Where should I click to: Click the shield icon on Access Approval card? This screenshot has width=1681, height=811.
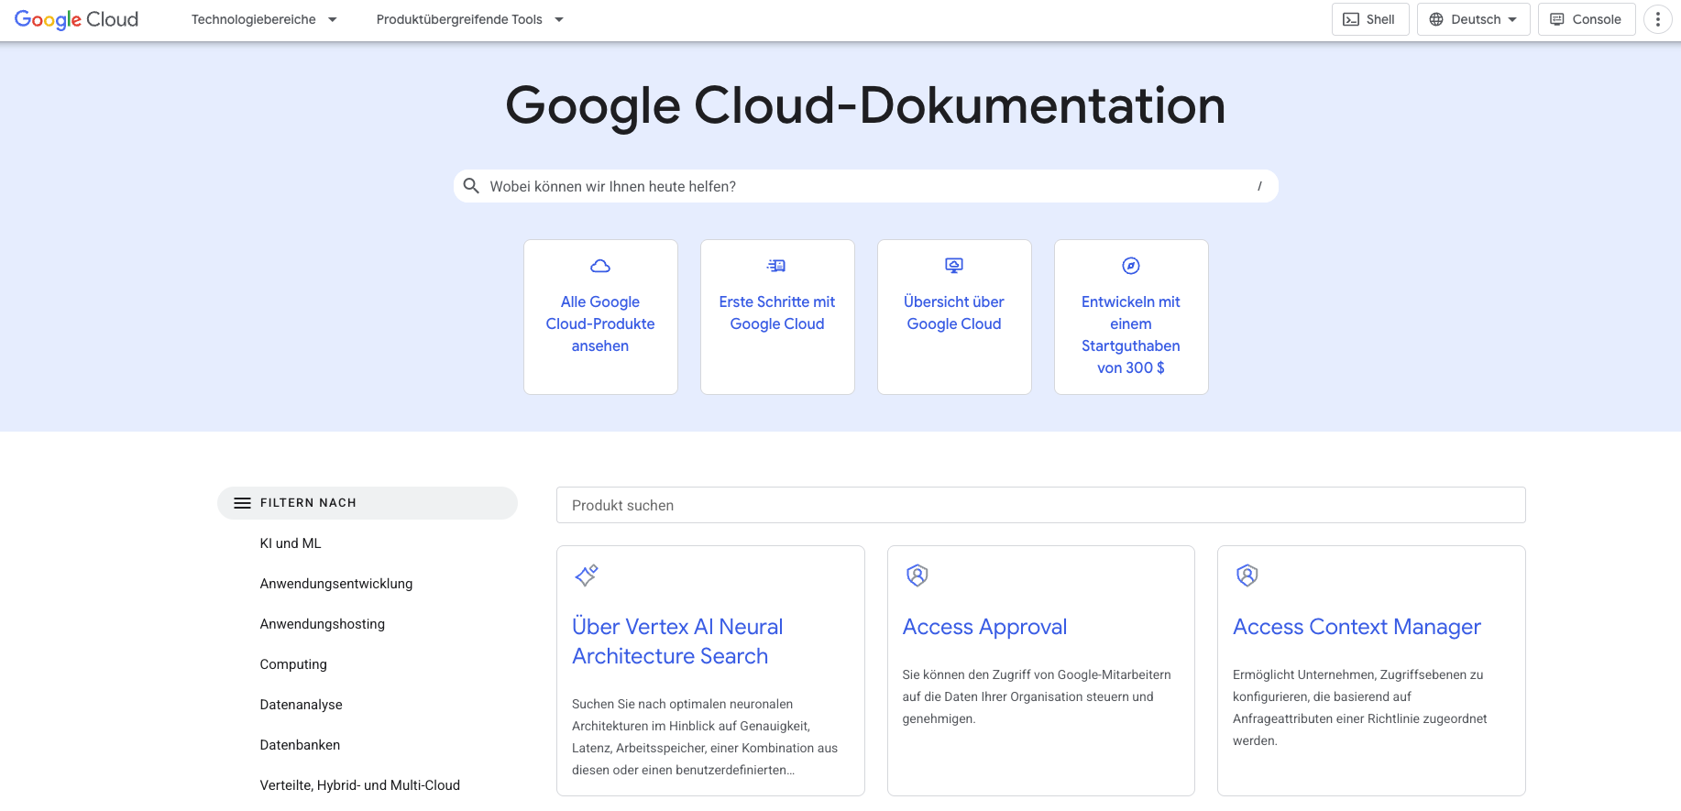917,575
